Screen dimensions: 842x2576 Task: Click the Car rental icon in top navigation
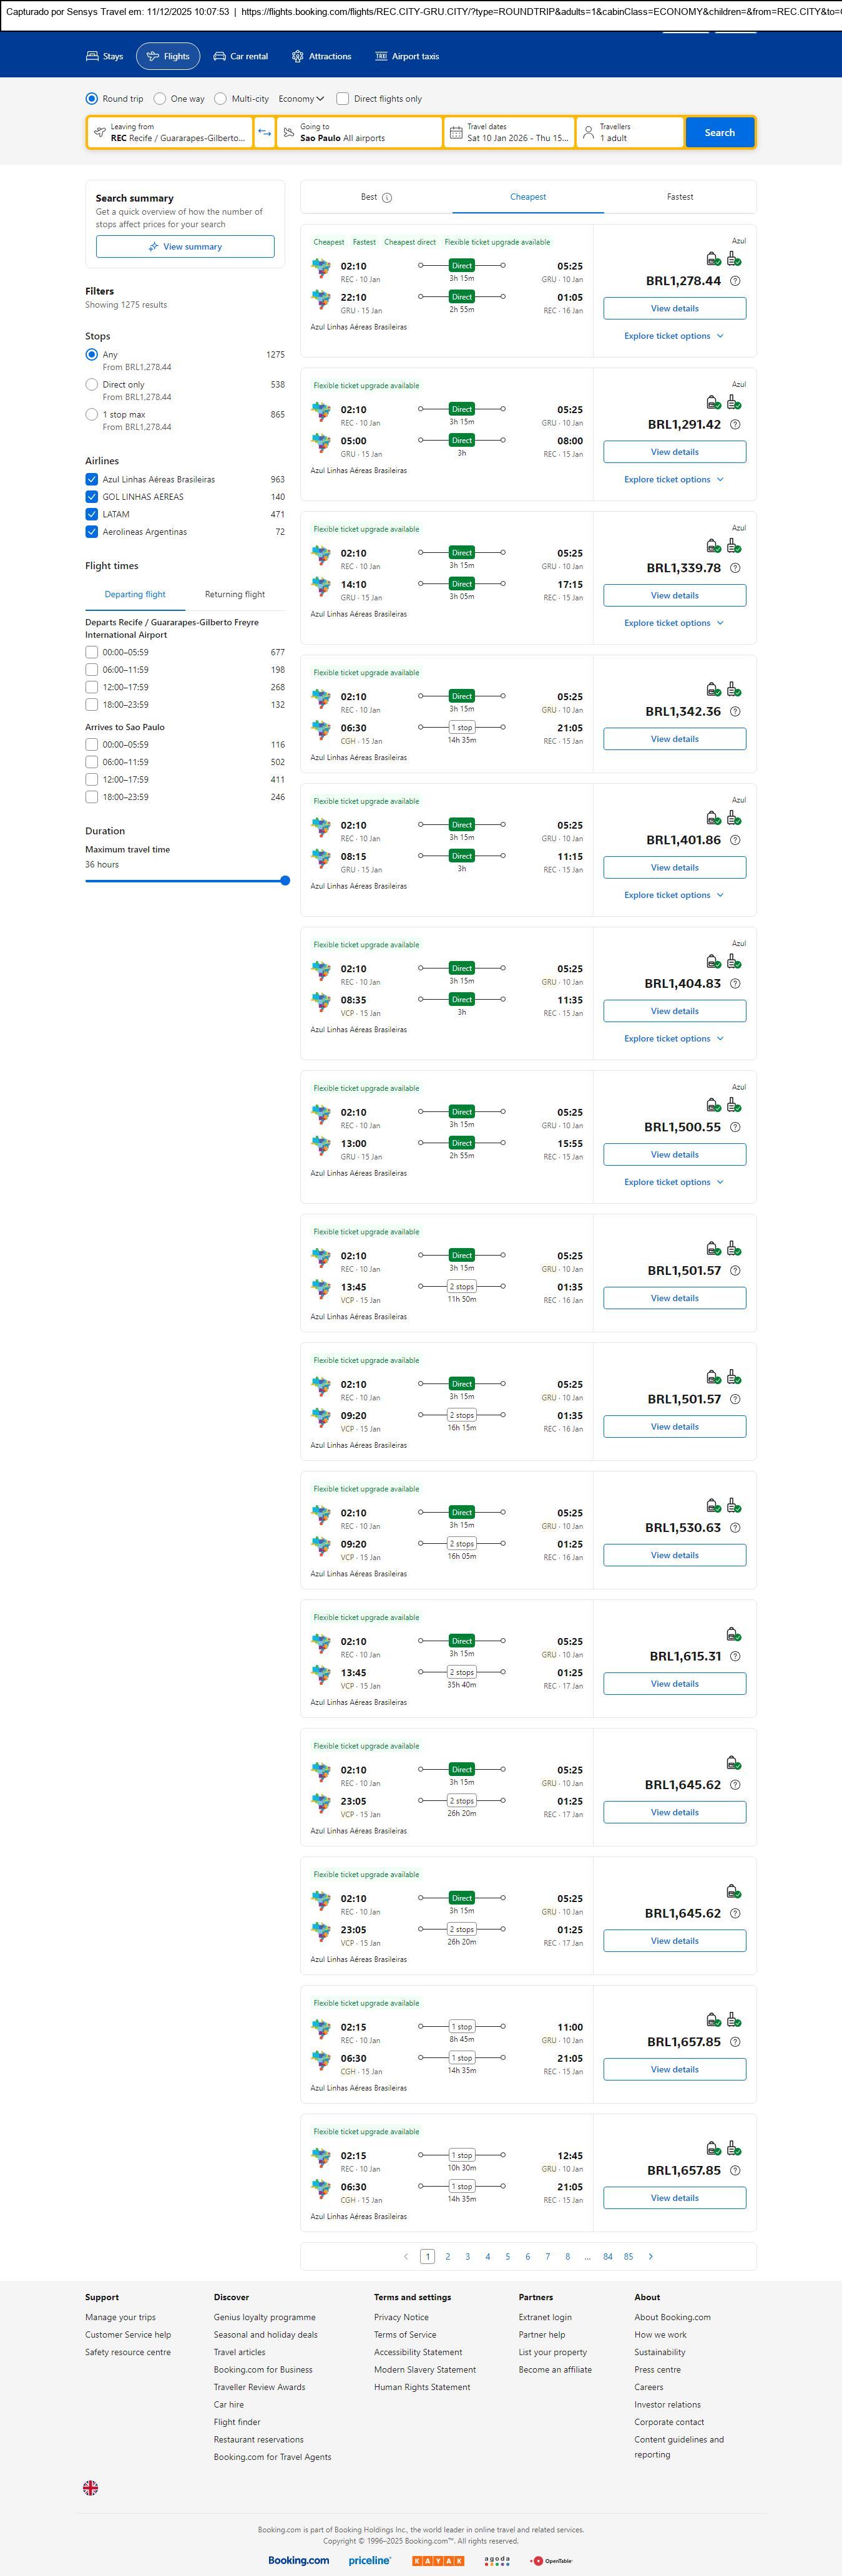click(x=219, y=57)
